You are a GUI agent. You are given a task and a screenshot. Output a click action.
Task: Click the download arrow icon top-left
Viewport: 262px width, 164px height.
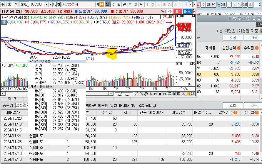click(9, 4)
